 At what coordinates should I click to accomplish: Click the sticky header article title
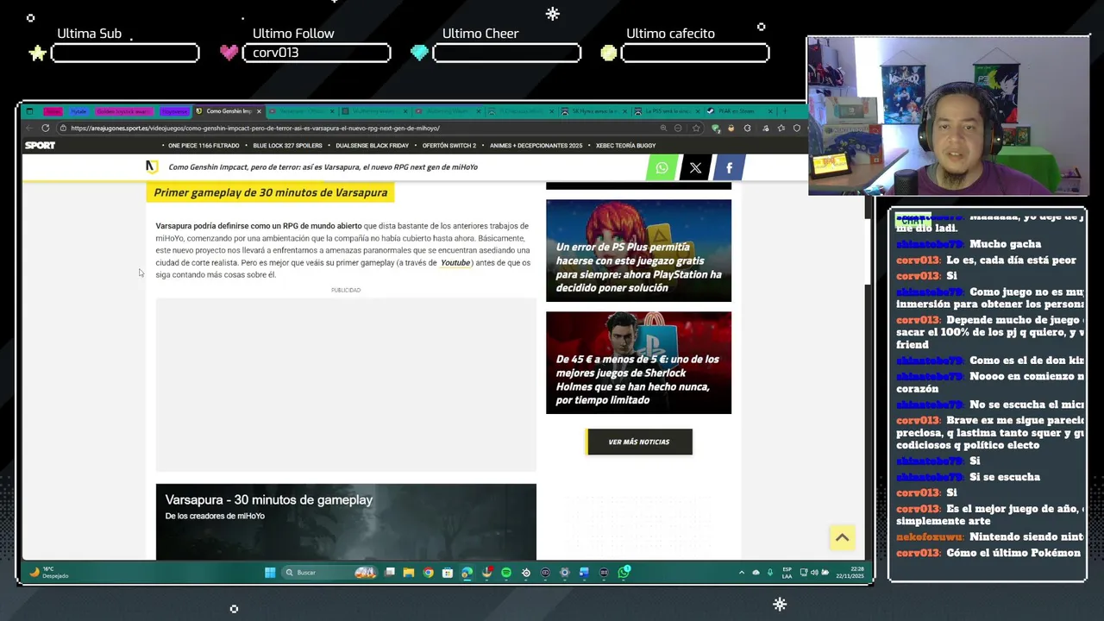tap(323, 167)
